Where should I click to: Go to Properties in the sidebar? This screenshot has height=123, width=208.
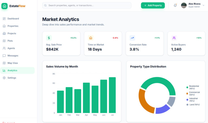pos(13,26)
